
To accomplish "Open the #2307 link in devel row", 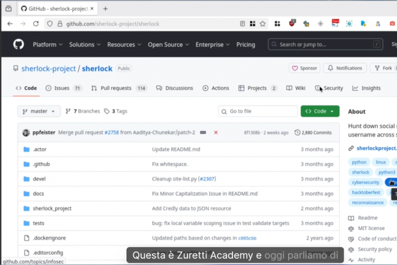I will pyautogui.click(x=207, y=179).
